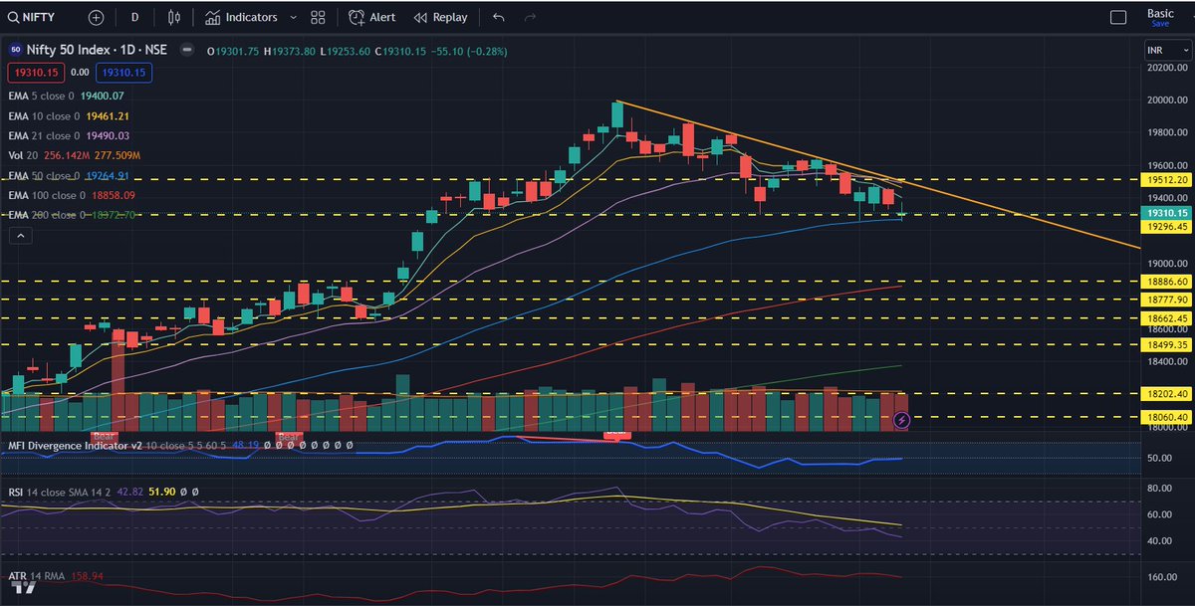Screen dimensions: 1195x606
Task: Click the RSI value 51.90 in legend
Action: click(161, 492)
